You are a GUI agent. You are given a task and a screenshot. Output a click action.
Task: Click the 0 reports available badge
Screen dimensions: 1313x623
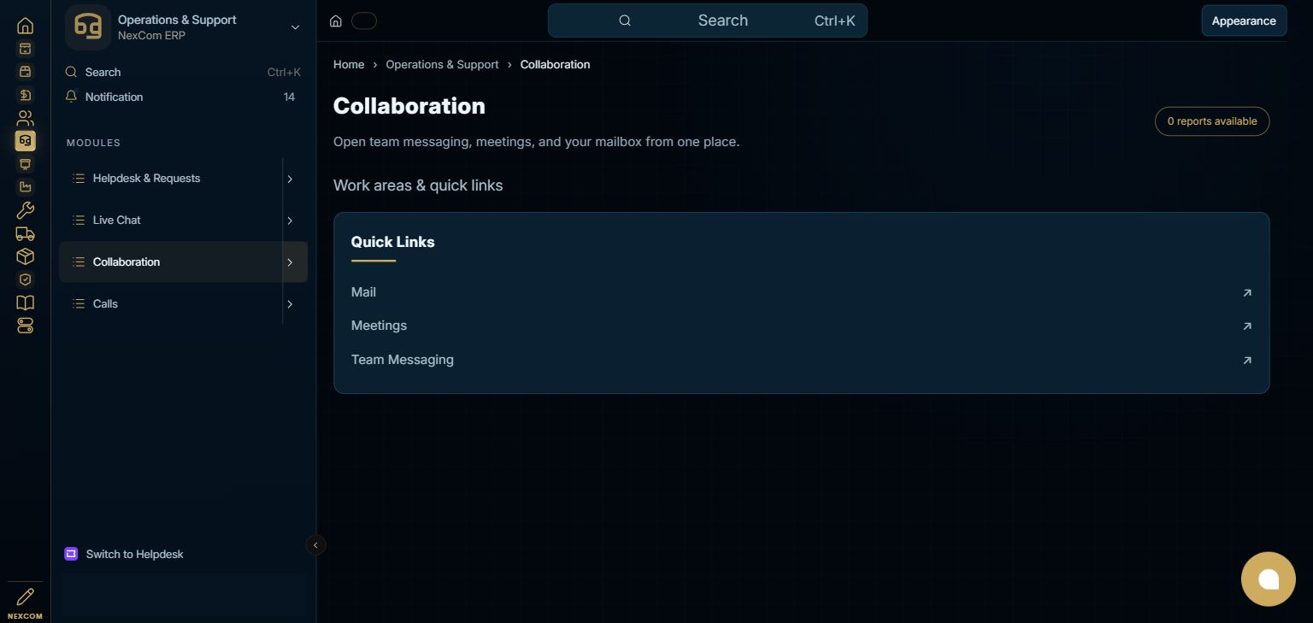coord(1212,121)
